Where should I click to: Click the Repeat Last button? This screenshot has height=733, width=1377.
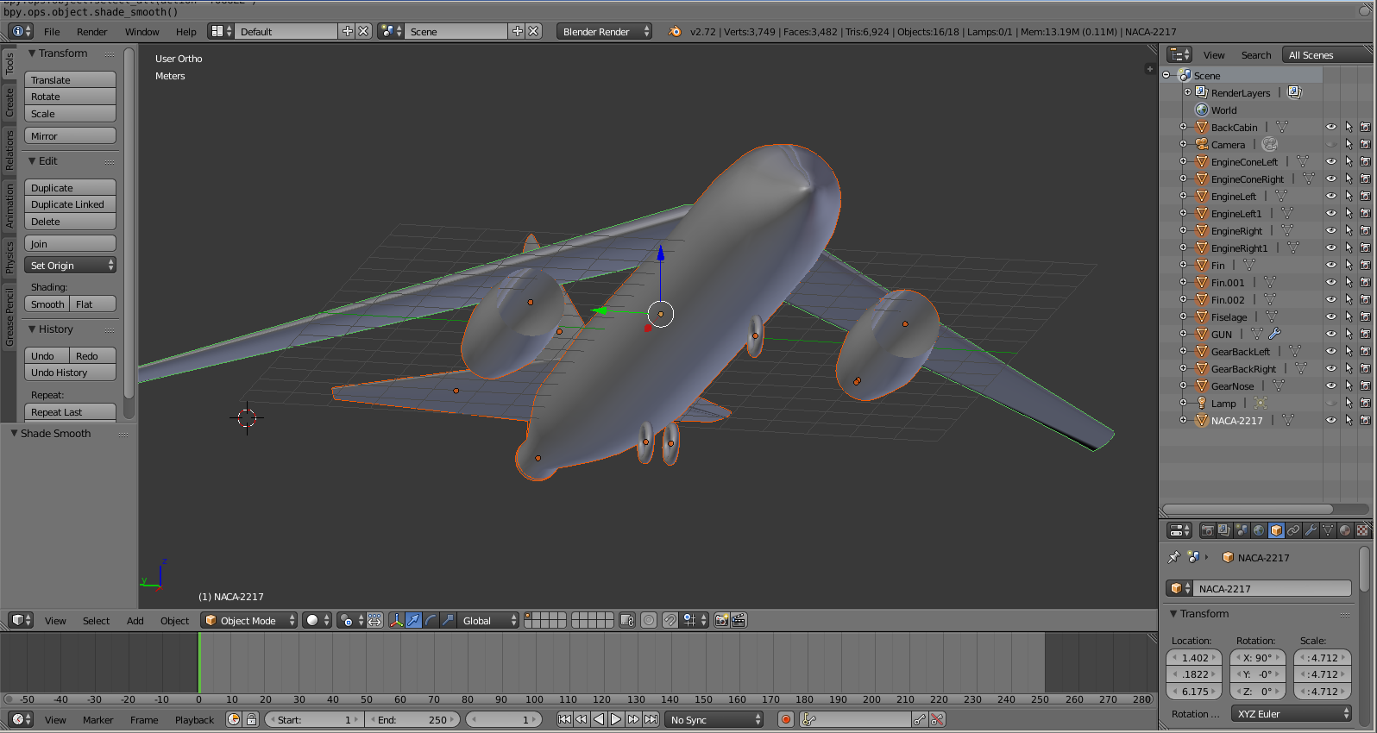coord(70,412)
